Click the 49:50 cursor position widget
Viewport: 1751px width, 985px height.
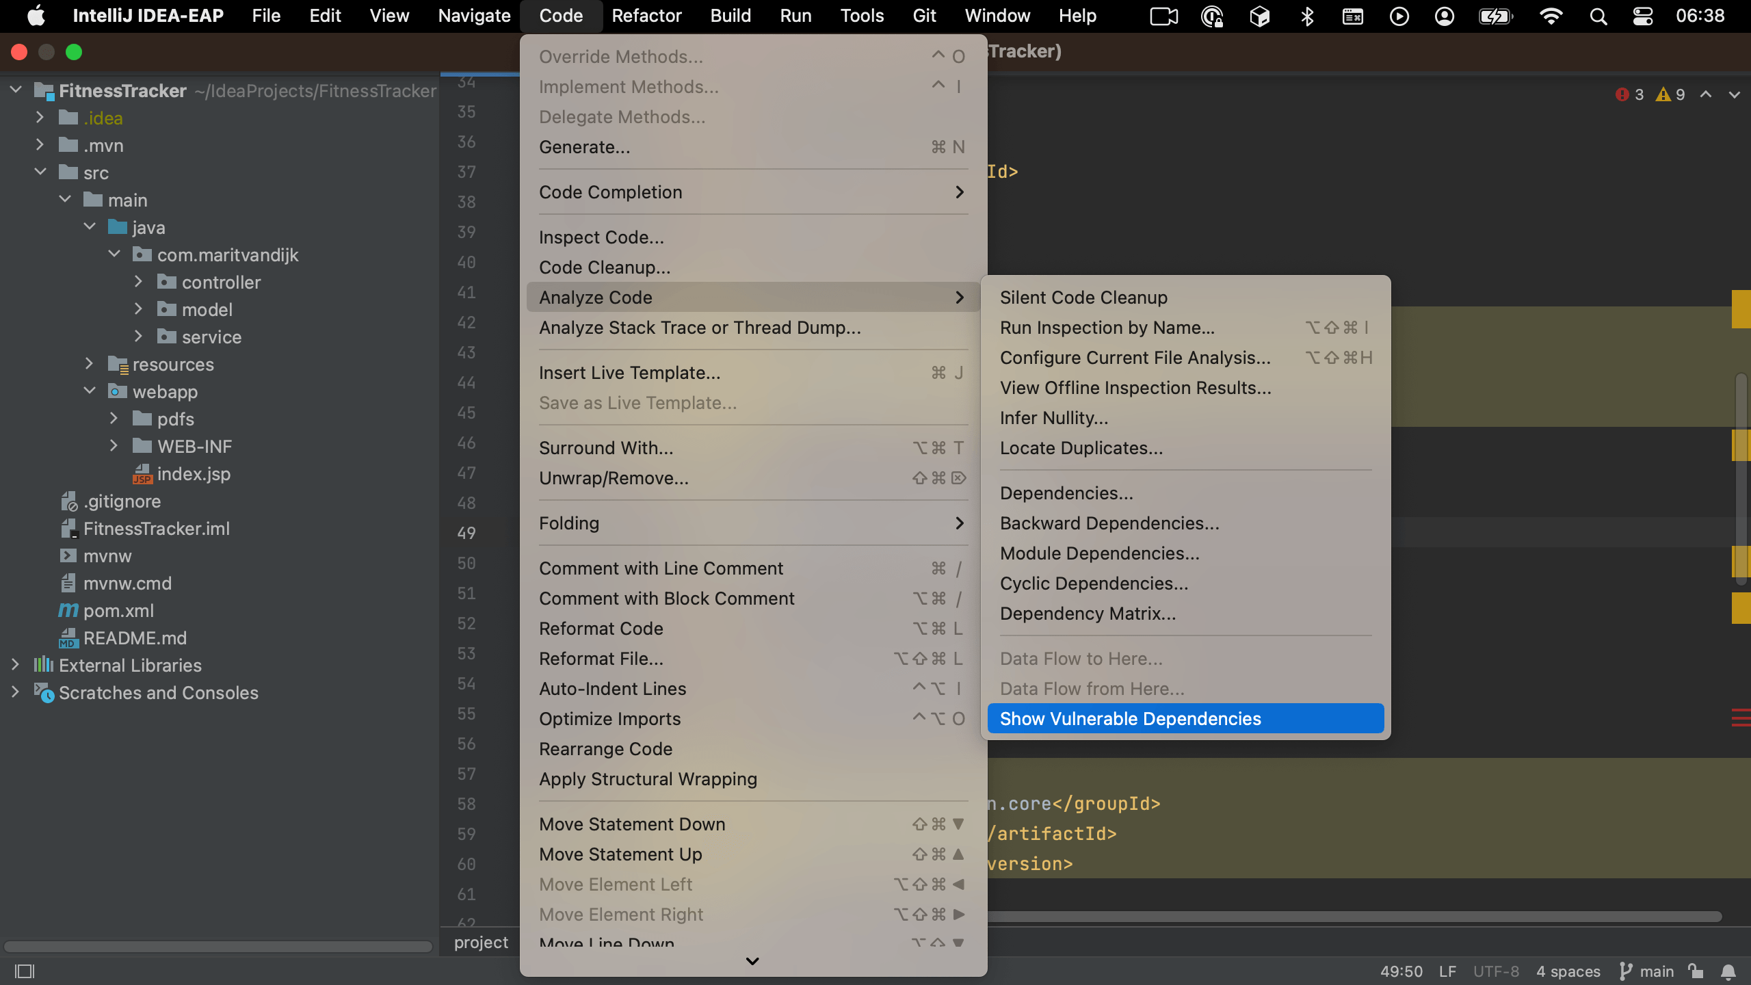pos(1401,971)
